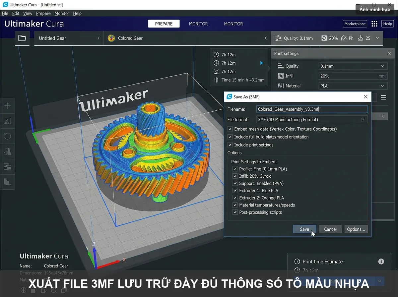Select the Support Blocker tool
This screenshot has height=297, width=398.
7,181
